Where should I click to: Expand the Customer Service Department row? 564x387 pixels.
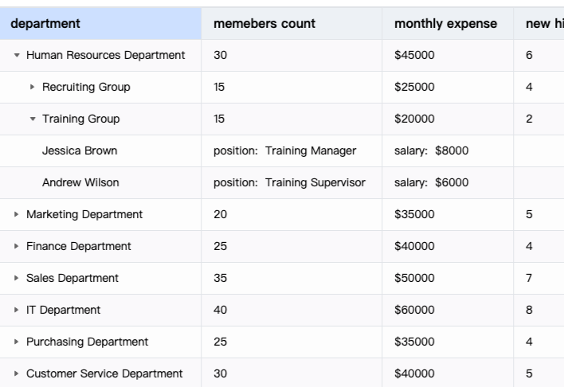click(17, 373)
